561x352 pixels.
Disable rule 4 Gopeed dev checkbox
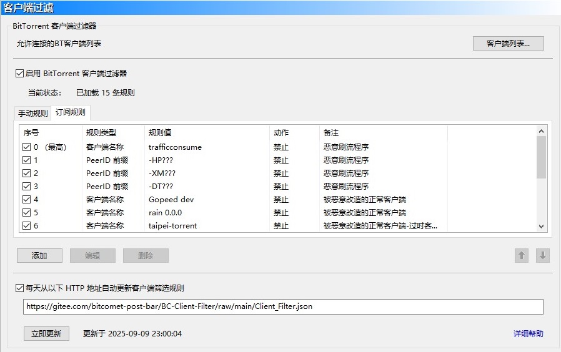pyautogui.click(x=26, y=200)
